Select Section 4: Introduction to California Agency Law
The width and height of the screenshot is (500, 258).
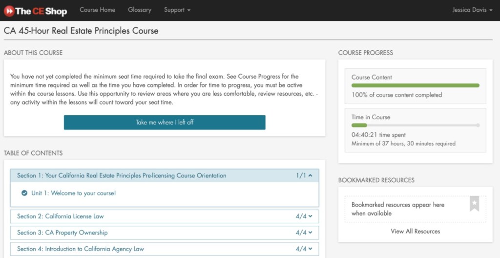click(x=81, y=249)
